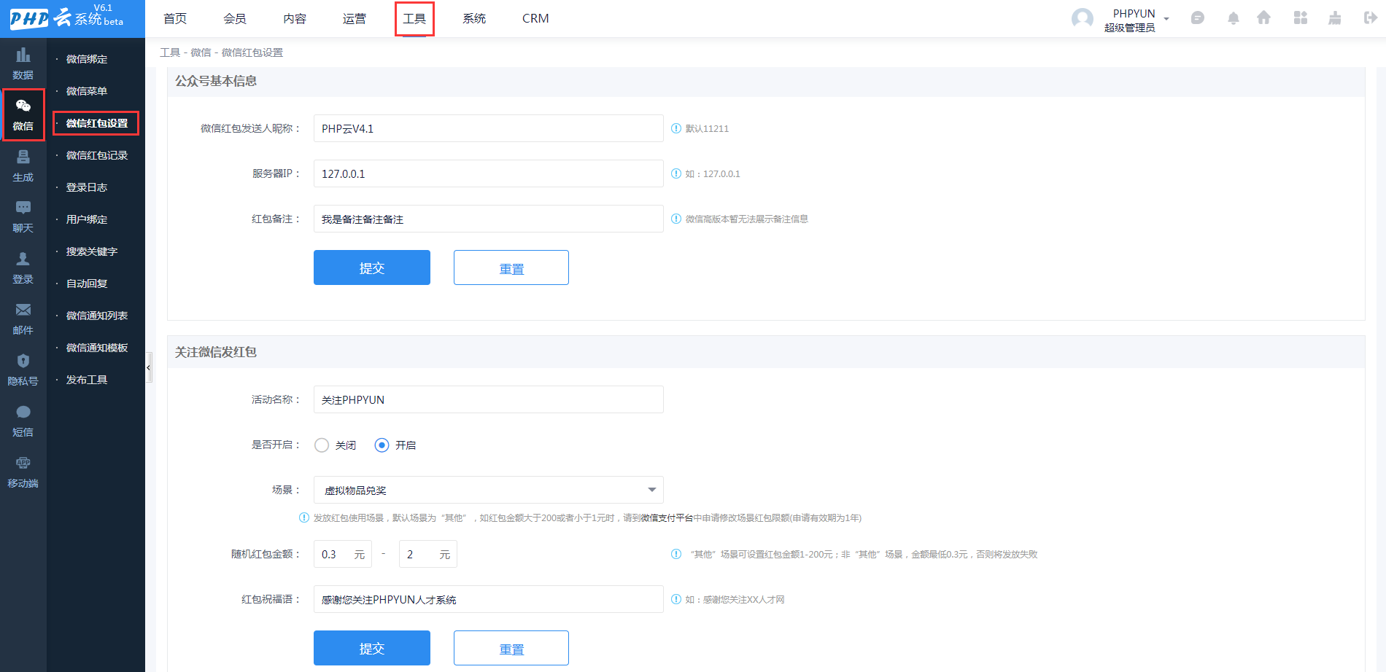Open the 短信 sidebar section
The height and width of the screenshot is (672, 1386).
tap(23, 421)
